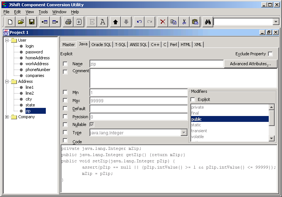Switch to the T-SQL tab
The width and height of the screenshot is (282, 197).
pos(120,45)
